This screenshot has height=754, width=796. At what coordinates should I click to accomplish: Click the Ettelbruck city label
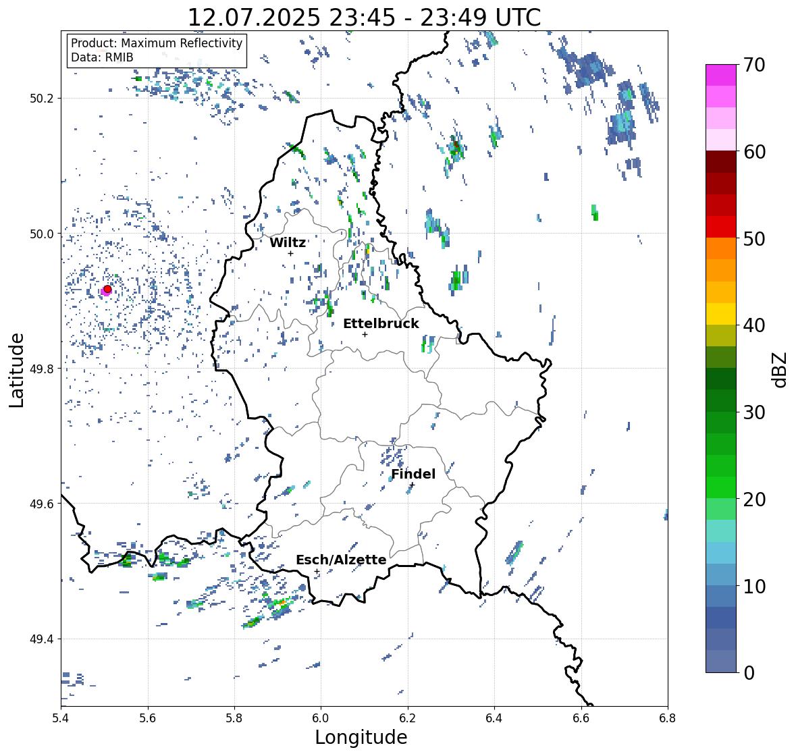381,324
